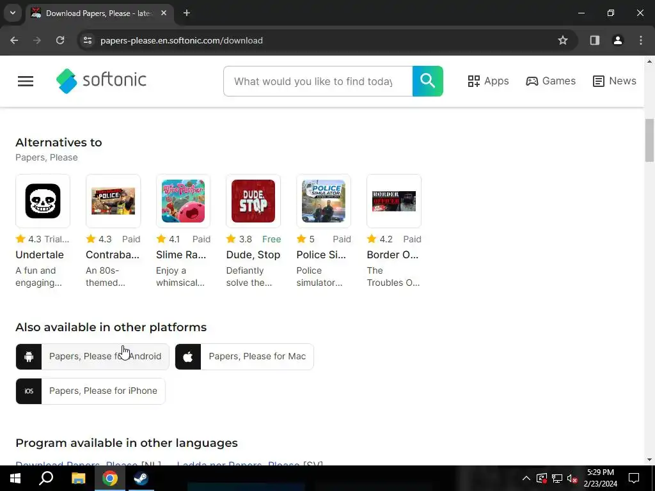Image resolution: width=655 pixels, height=491 pixels.
Task: Reload the current page
Action: coord(60,40)
